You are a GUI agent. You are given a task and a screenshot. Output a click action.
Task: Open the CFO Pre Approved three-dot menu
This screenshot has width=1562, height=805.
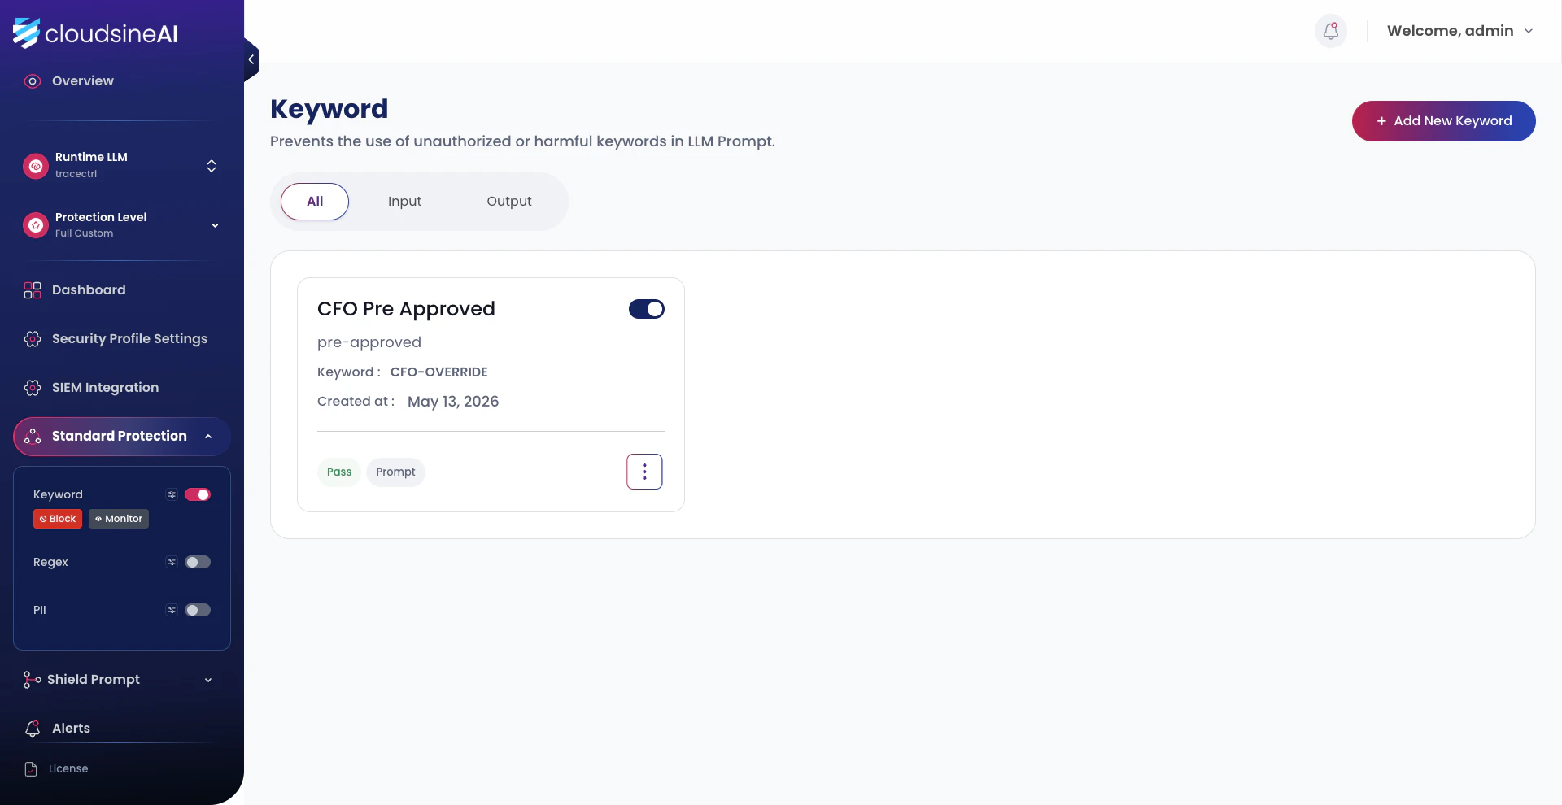pos(644,472)
